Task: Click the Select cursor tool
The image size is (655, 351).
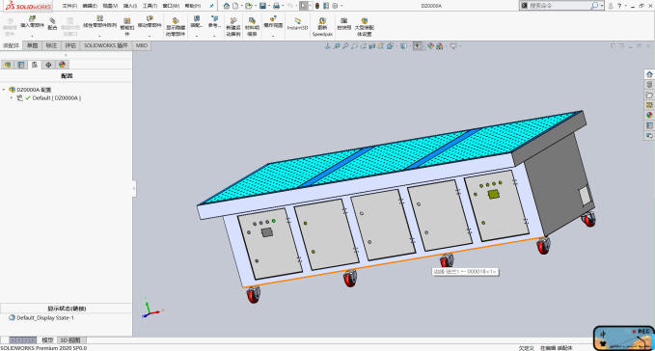Action: 303,6
